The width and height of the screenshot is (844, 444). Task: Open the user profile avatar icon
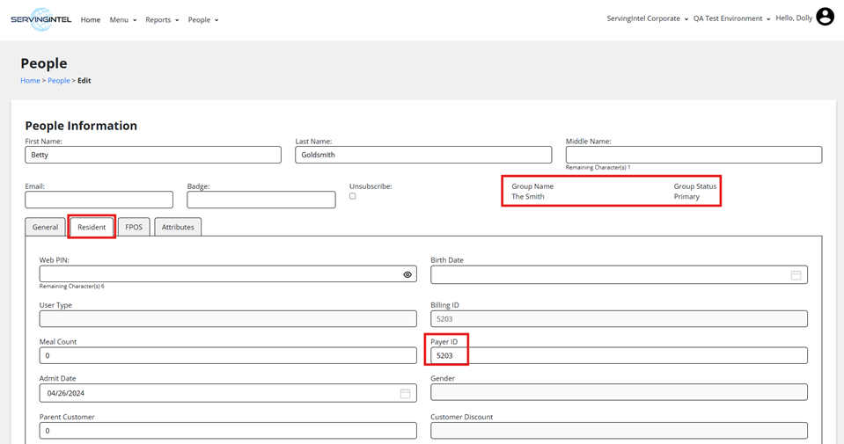point(825,17)
